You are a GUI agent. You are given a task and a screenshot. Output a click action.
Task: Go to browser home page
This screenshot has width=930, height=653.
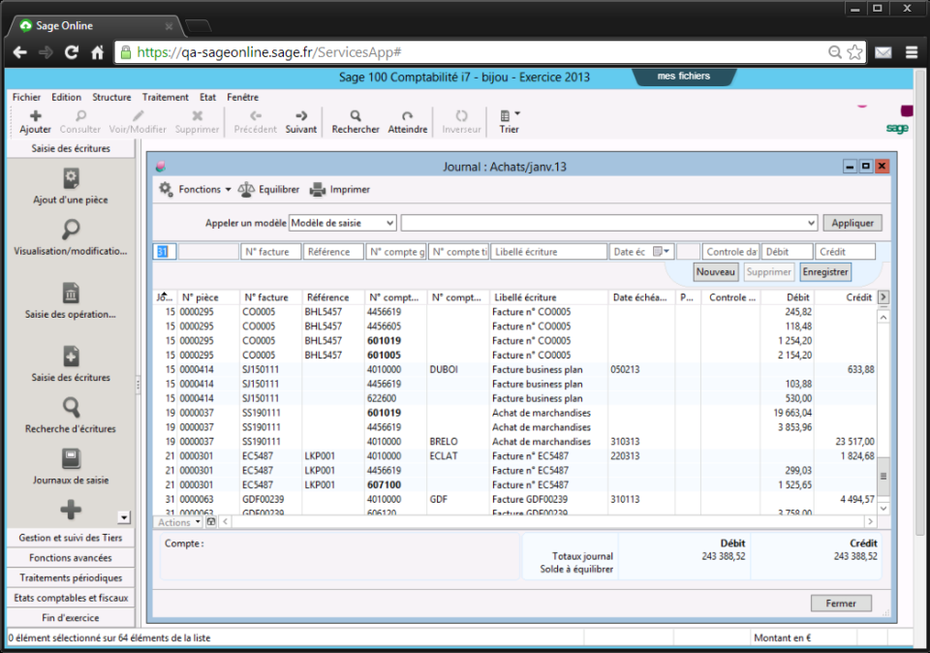[98, 52]
